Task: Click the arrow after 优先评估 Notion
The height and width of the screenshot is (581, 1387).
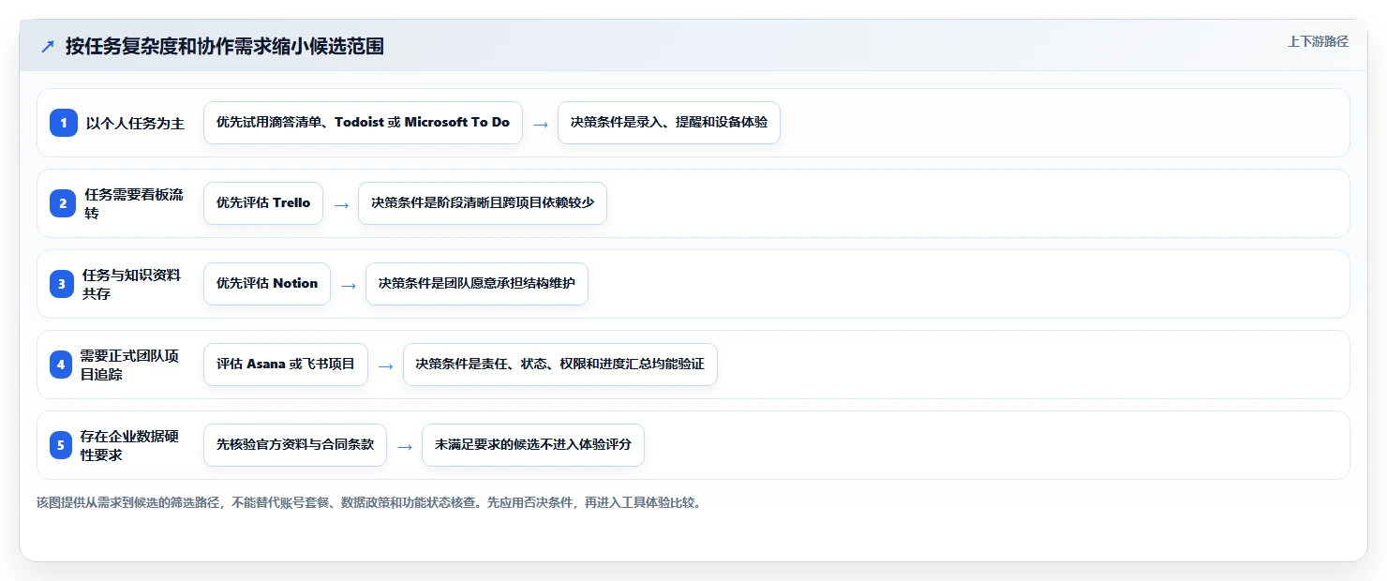Action: (349, 285)
